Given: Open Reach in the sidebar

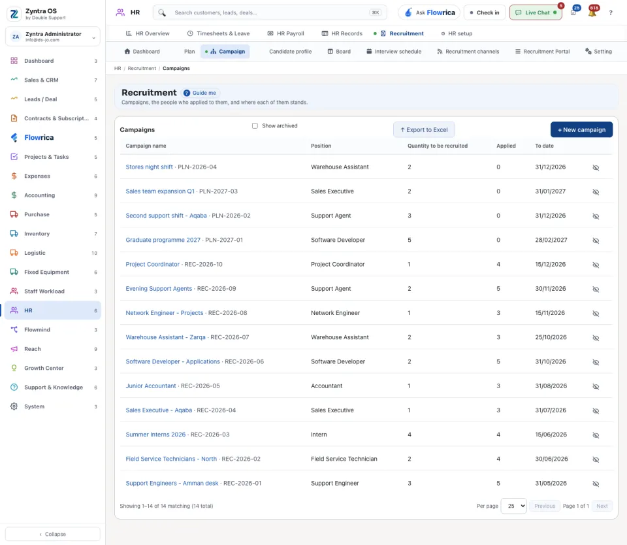Looking at the screenshot, I should pos(53,349).
